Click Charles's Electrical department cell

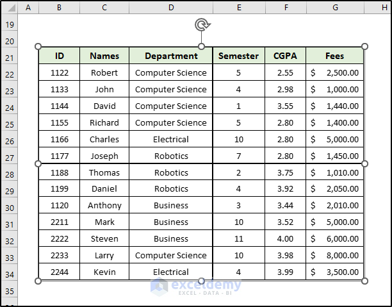171,139
